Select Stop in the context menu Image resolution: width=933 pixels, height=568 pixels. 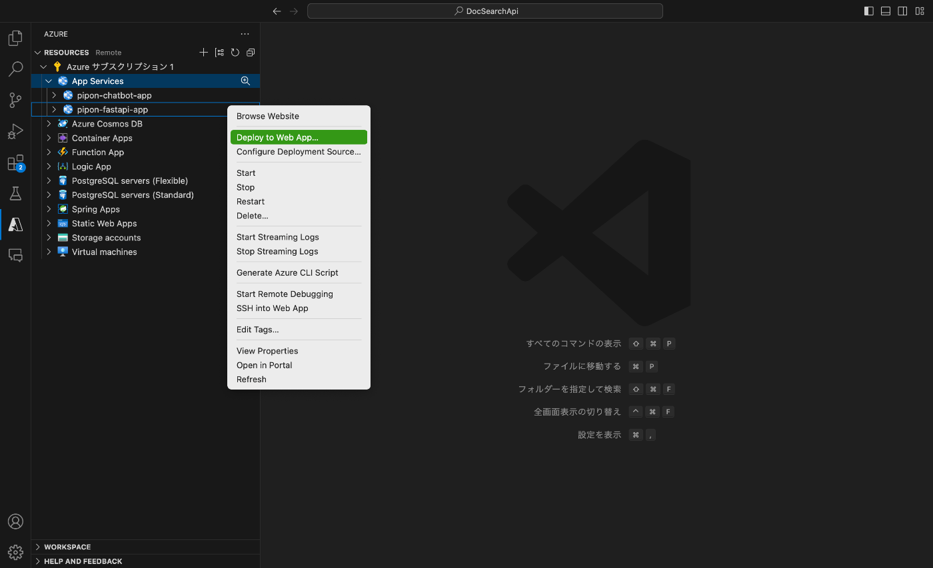point(299,187)
